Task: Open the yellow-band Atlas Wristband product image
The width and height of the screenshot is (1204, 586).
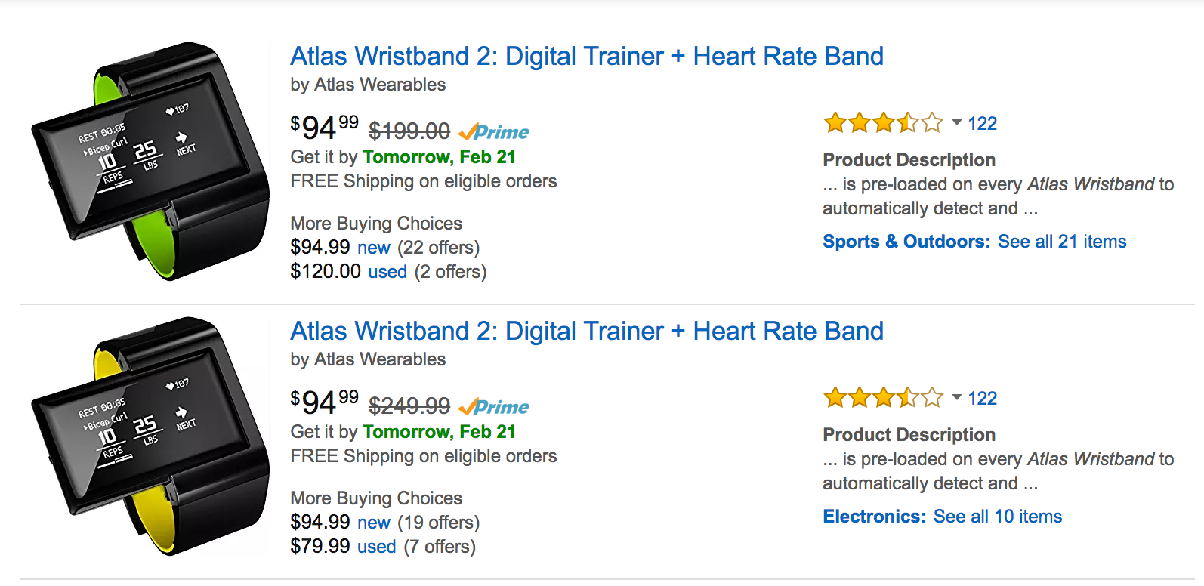Action: click(150, 436)
